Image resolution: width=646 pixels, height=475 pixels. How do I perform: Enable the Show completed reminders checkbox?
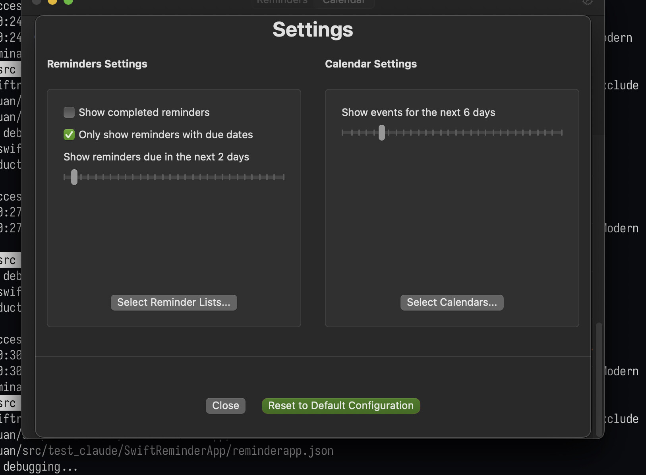[69, 113]
